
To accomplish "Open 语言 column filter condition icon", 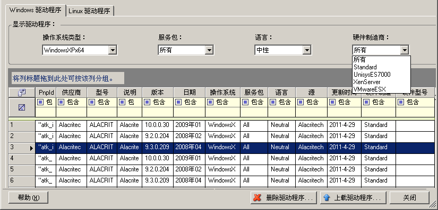I will (x=273, y=102).
